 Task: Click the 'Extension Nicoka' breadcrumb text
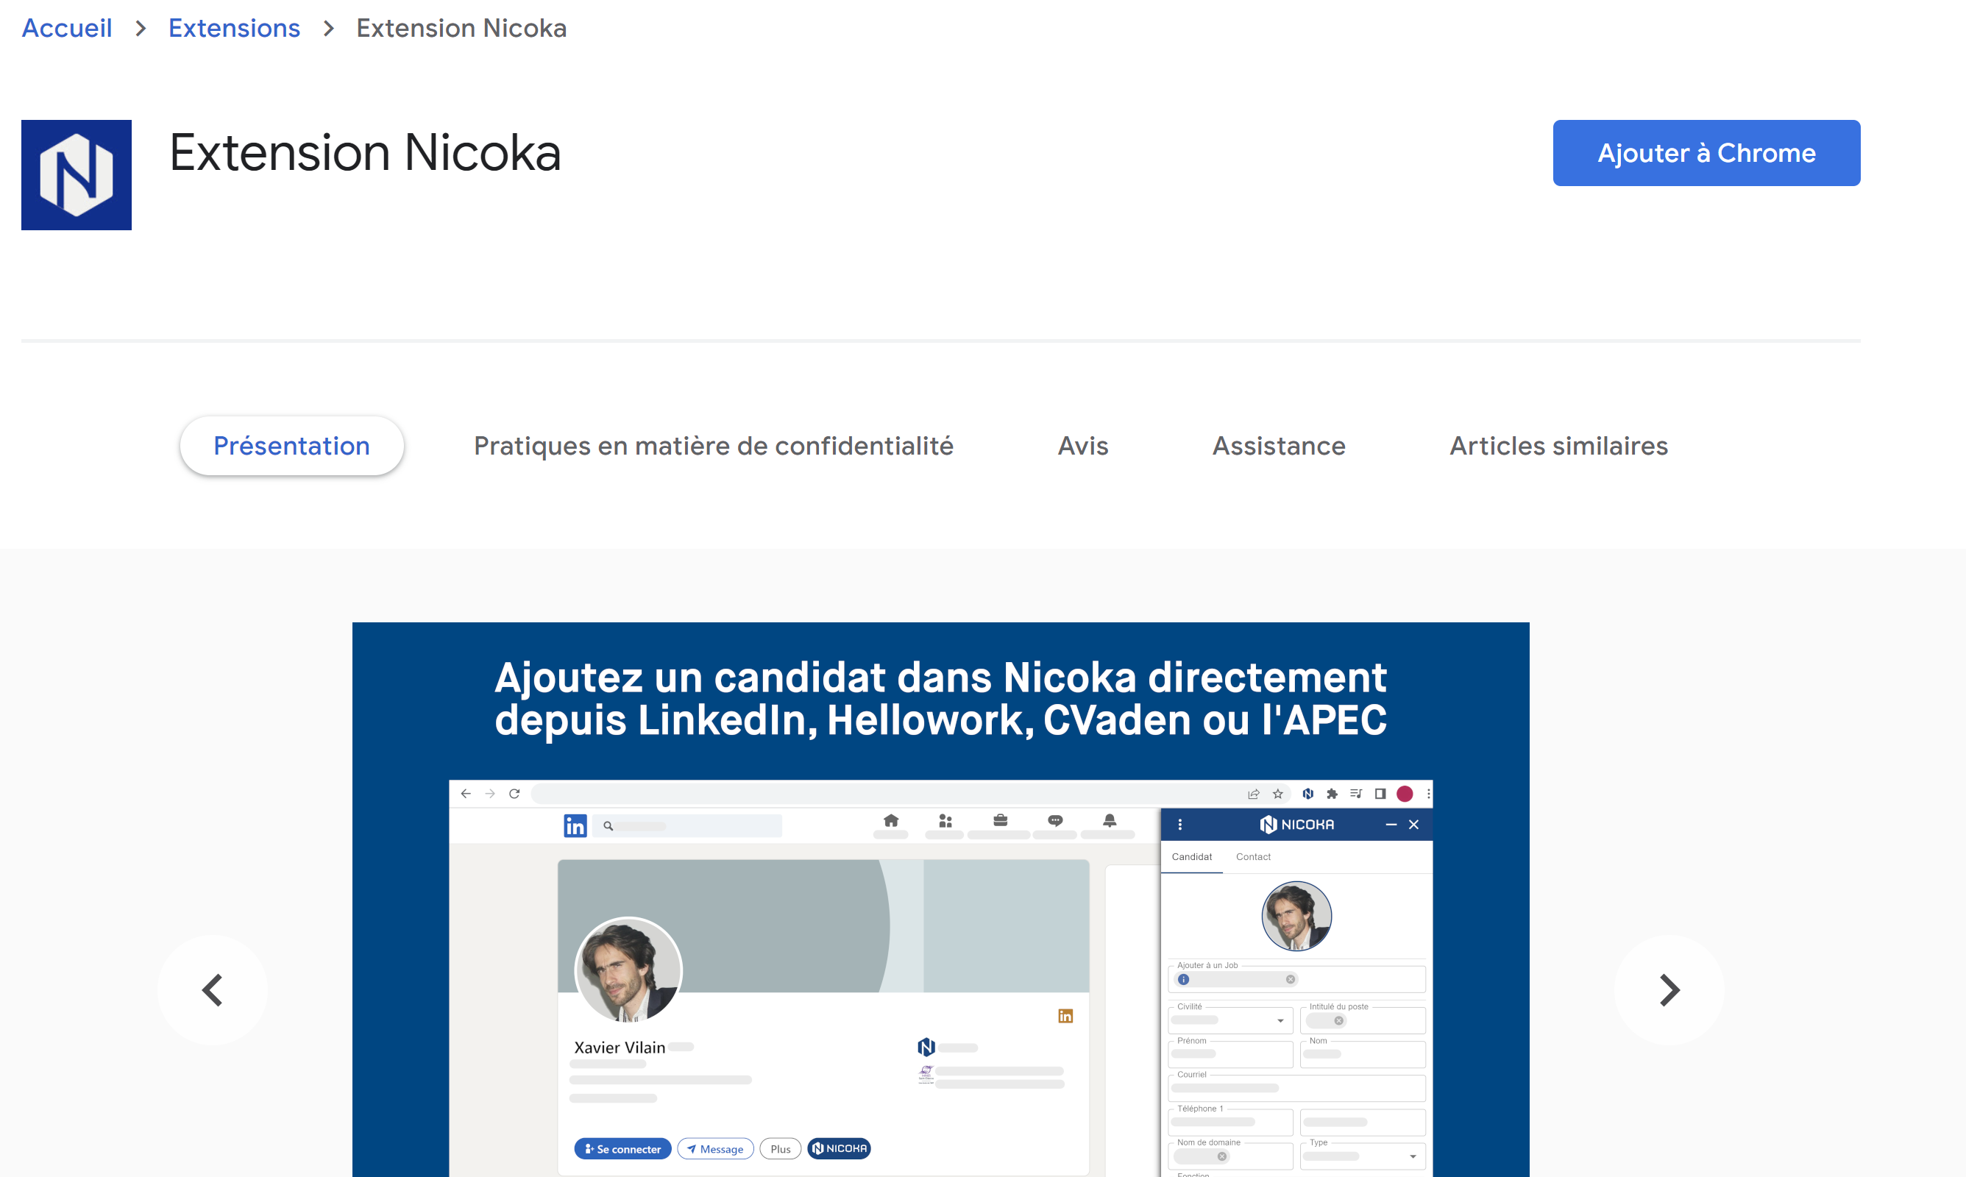click(461, 28)
